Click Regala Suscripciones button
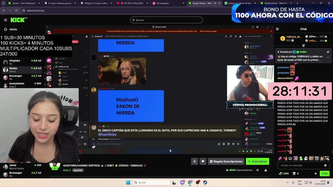This screenshot has width=333, height=187. 226,162
